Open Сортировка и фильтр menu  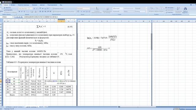tap(178, 10)
